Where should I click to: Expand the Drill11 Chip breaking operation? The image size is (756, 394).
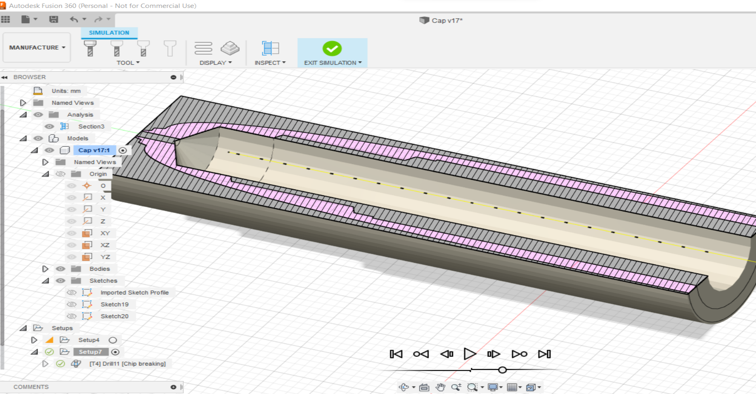pos(45,364)
